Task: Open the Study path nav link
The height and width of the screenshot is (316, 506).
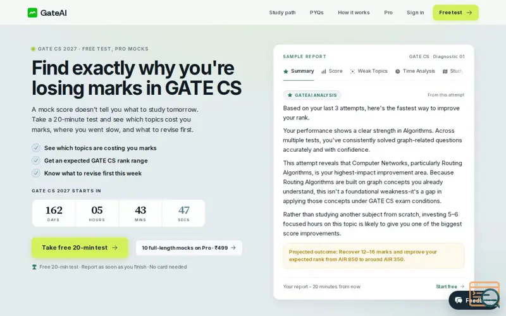Action: click(x=282, y=13)
